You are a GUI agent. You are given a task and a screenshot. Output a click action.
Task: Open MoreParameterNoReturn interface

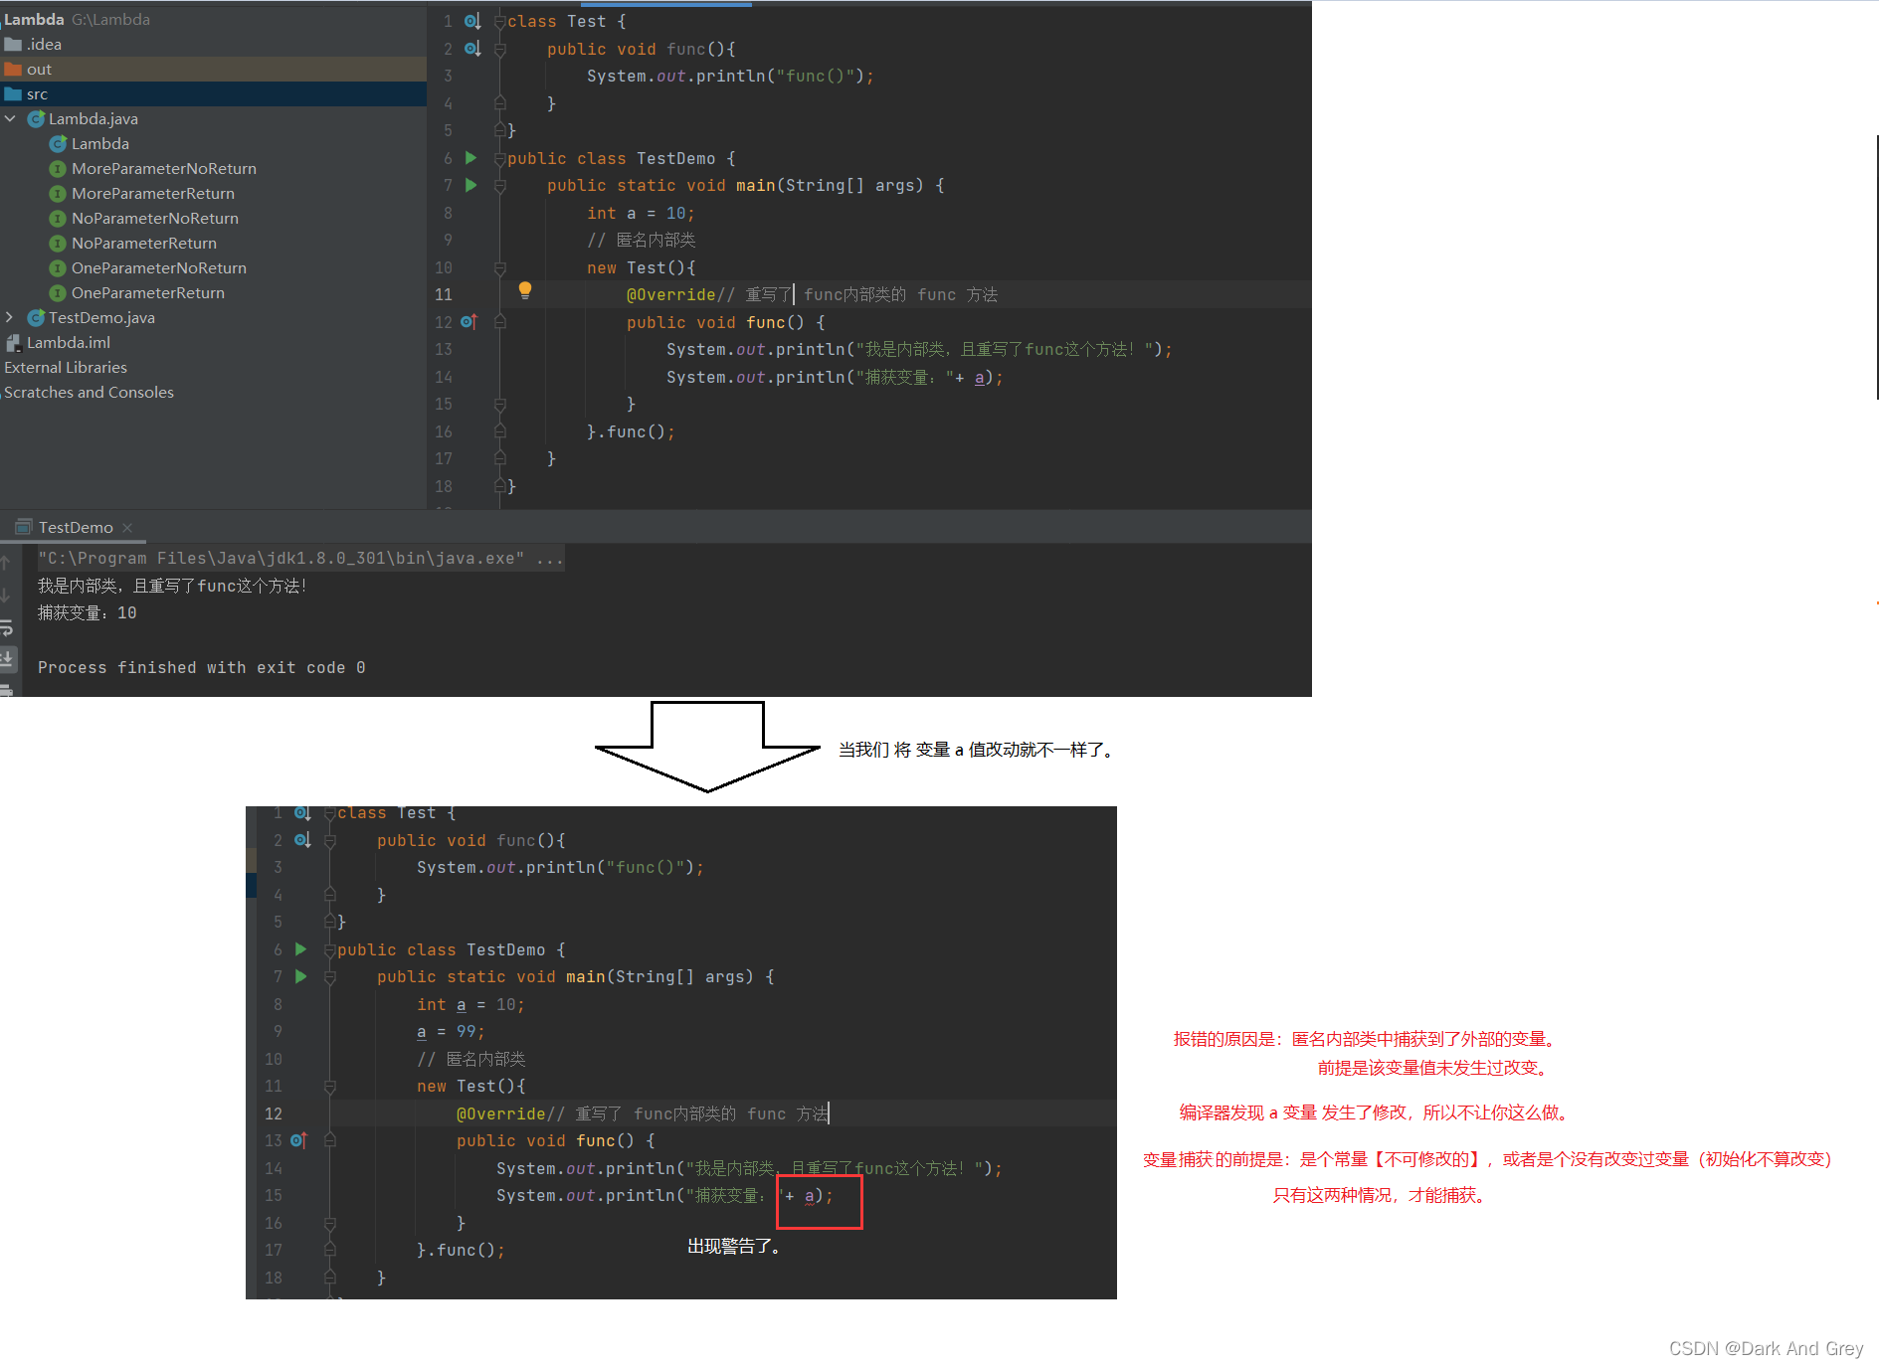pos(153,168)
